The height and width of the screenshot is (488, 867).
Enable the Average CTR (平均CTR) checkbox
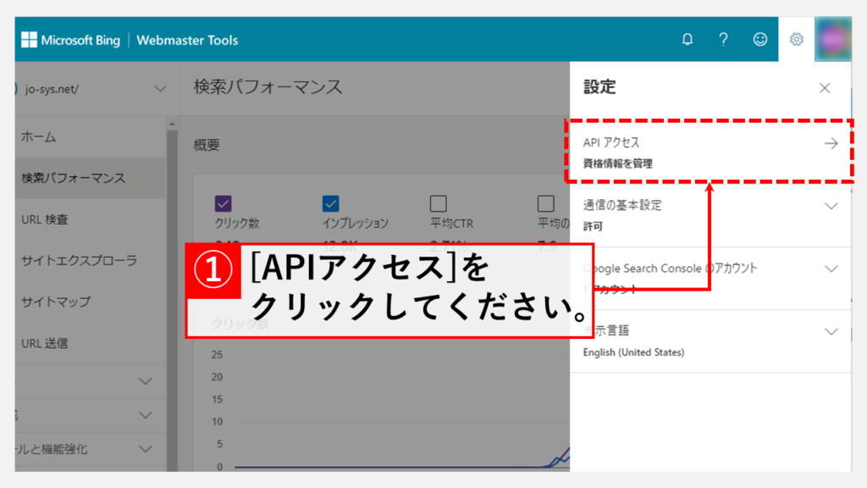pyautogui.click(x=439, y=203)
